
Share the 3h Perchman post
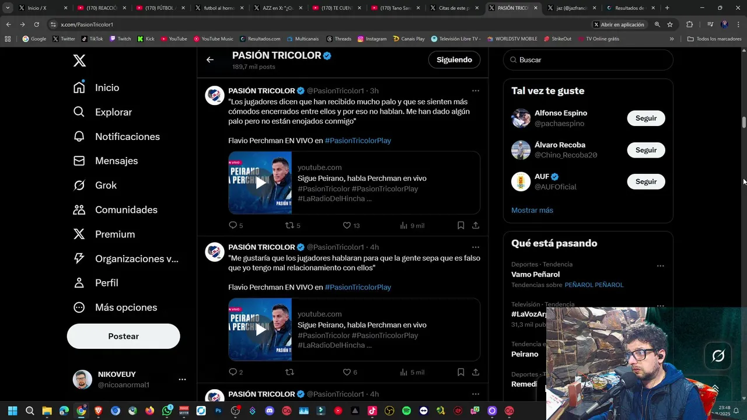click(476, 225)
